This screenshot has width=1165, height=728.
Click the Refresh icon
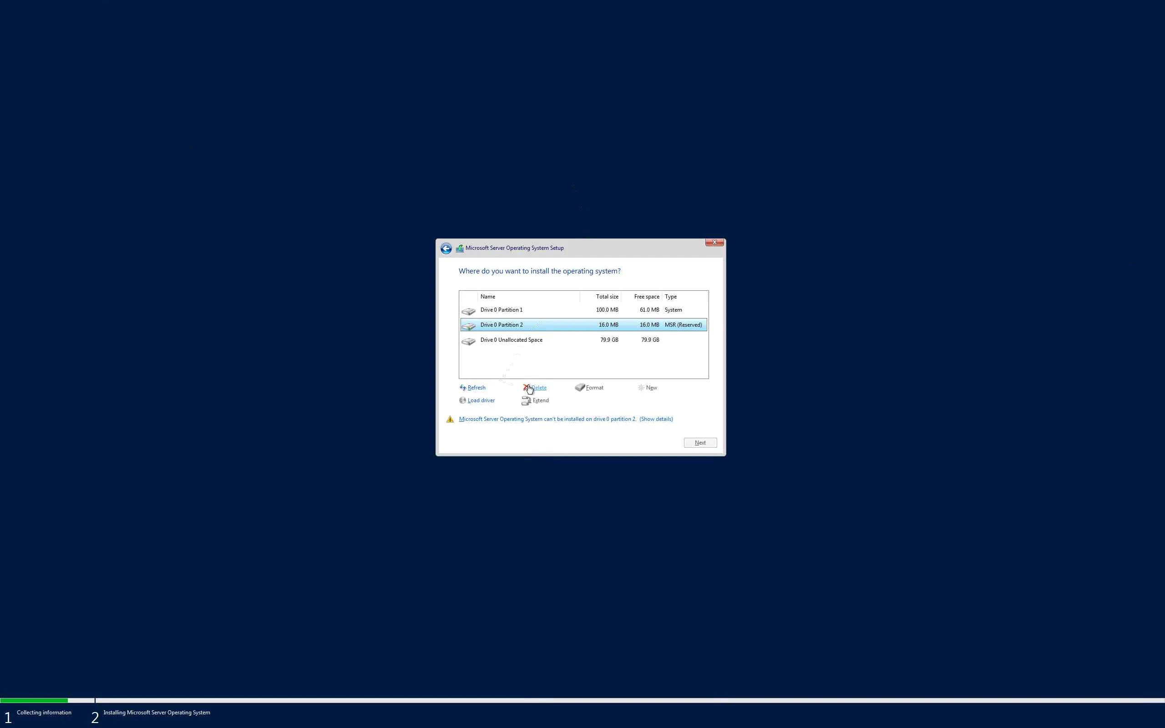[x=463, y=388]
